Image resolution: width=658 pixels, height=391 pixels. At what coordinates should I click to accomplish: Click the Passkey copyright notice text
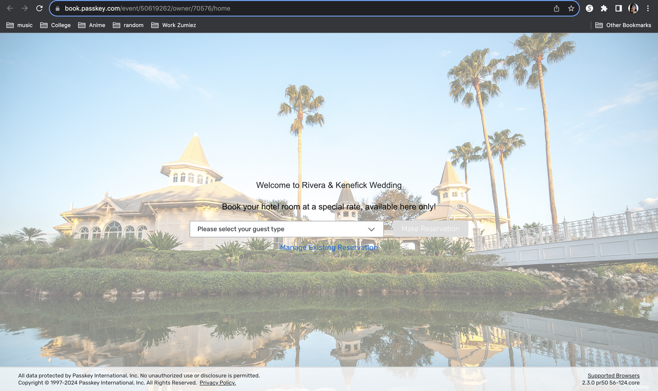tap(107, 383)
